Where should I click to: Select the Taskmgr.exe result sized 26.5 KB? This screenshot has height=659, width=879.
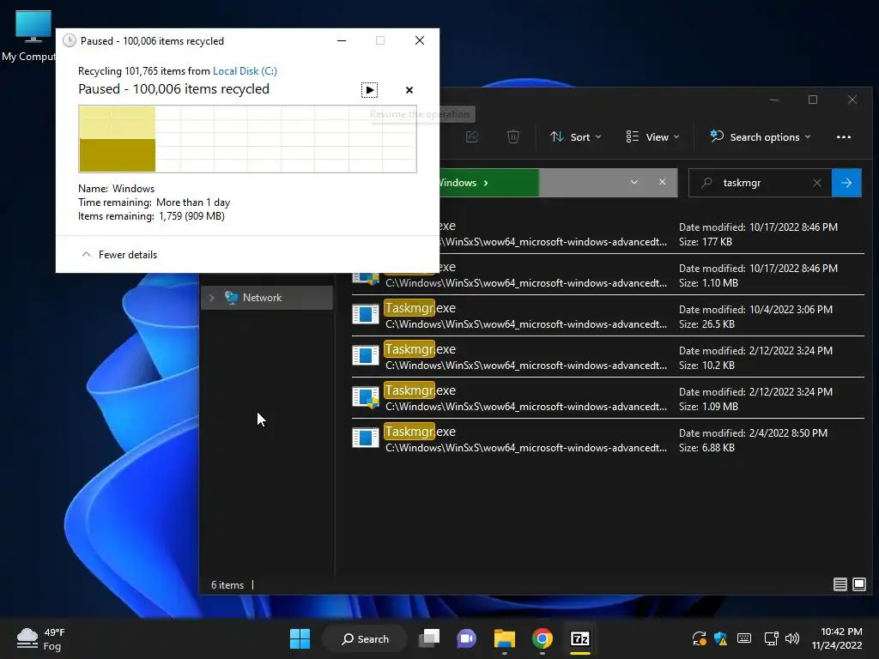608,316
